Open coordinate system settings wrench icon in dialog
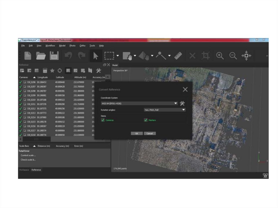The height and width of the screenshot is (208, 278). click(182, 103)
